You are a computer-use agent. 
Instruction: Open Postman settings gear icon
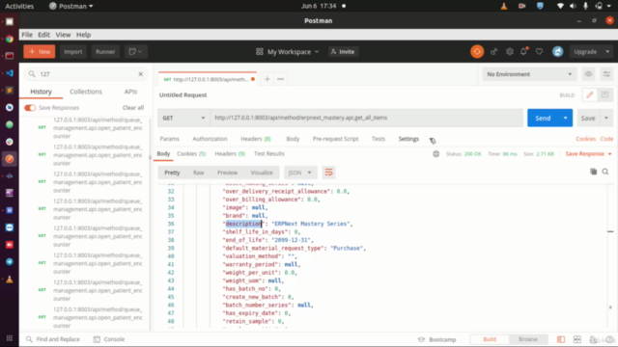click(x=510, y=51)
